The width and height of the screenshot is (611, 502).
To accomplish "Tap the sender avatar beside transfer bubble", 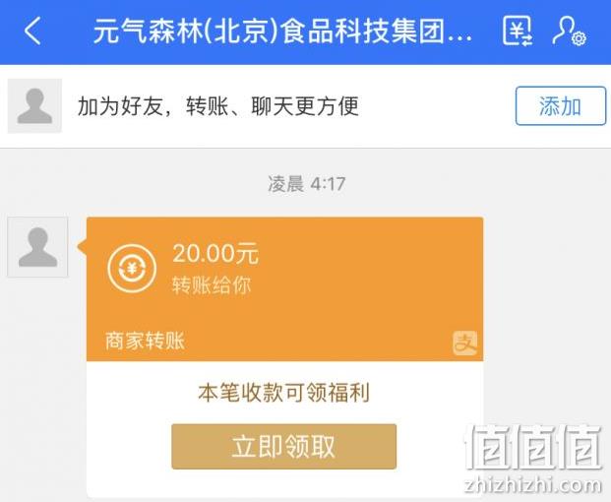I will pos(37,247).
